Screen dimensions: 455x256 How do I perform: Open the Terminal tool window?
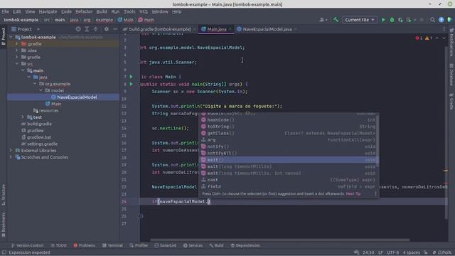click(x=112, y=245)
